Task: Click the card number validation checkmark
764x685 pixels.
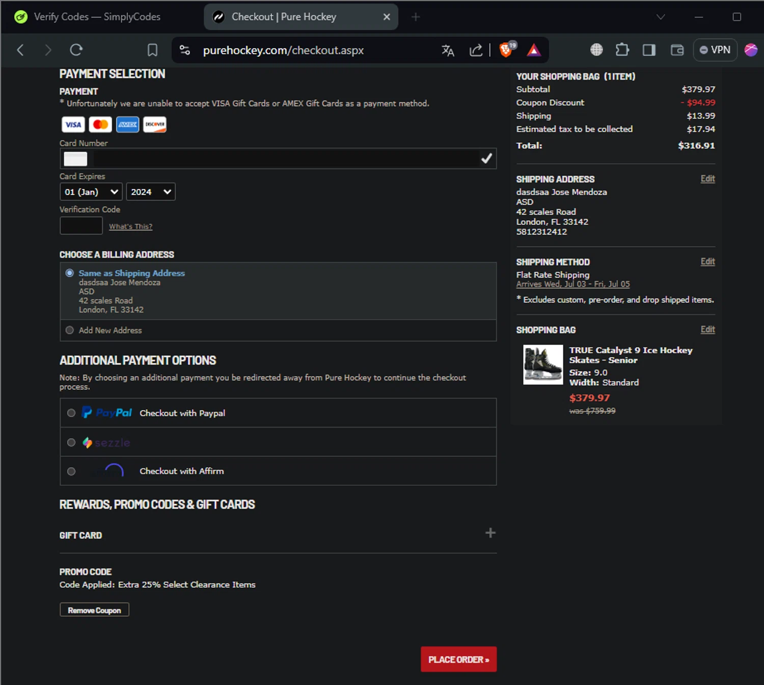Action: coord(486,159)
